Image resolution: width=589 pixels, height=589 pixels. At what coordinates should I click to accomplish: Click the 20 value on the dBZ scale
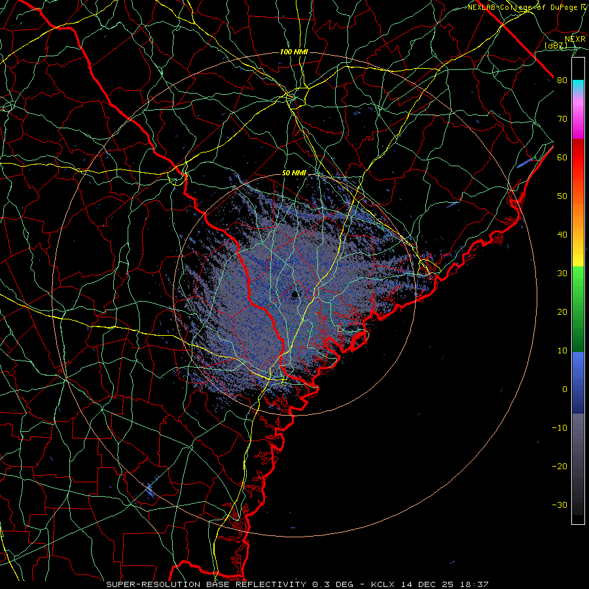562,312
